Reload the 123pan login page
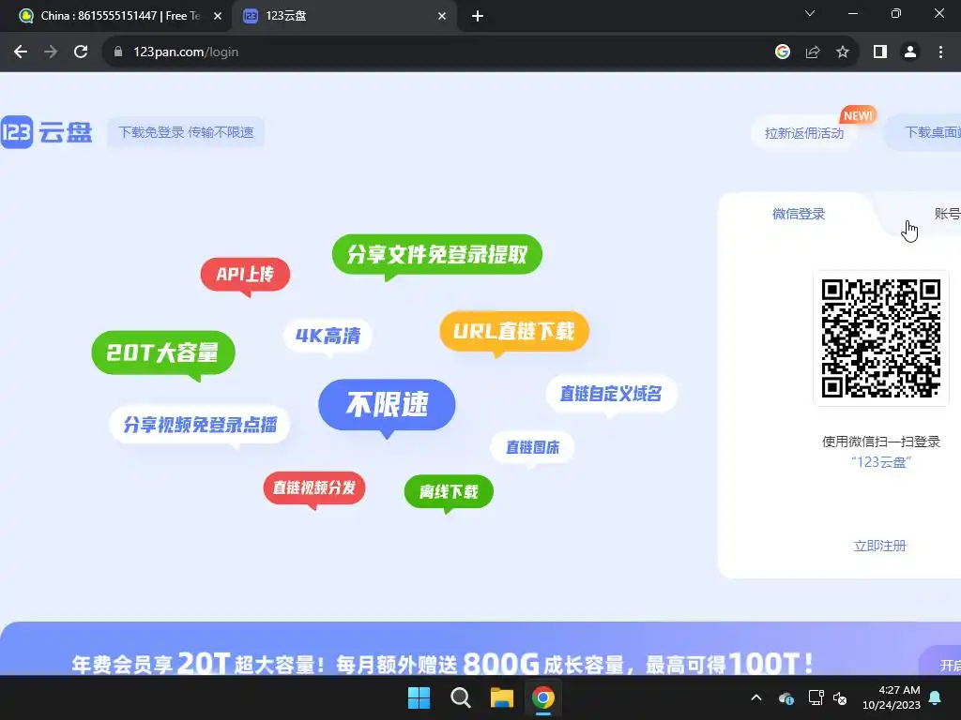Screen dimensions: 961x720 [x=81, y=52]
